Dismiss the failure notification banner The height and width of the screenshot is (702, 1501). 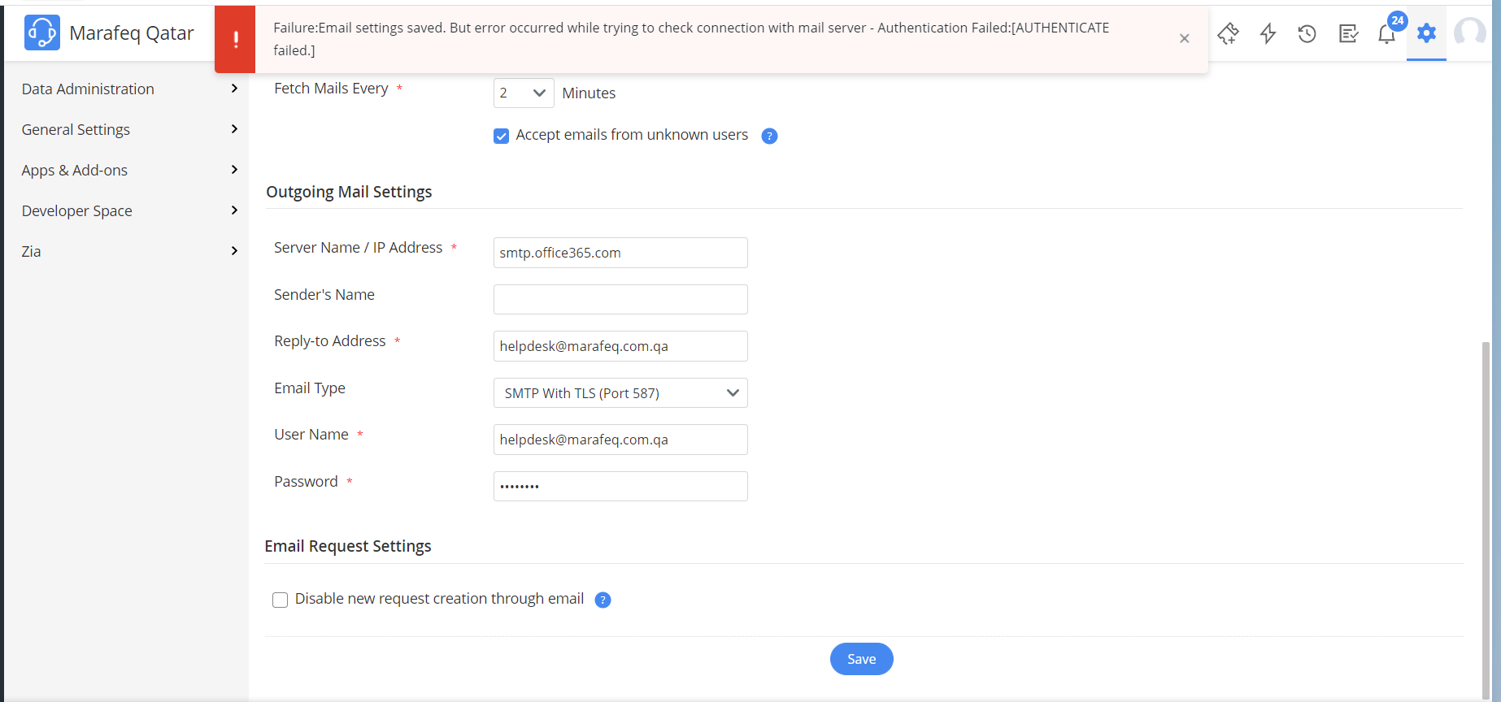[x=1184, y=38]
